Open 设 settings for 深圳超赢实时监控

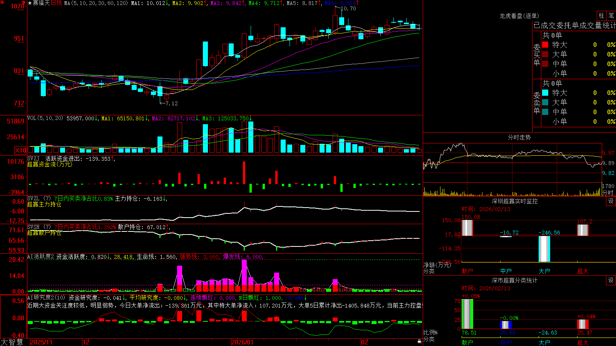[x=611, y=201]
